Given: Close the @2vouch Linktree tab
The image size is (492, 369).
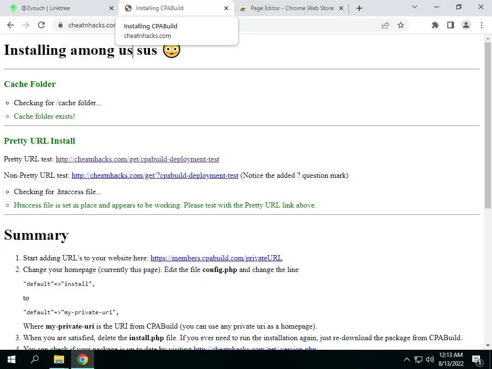Looking at the screenshot, I should click(x=111, y=8).
